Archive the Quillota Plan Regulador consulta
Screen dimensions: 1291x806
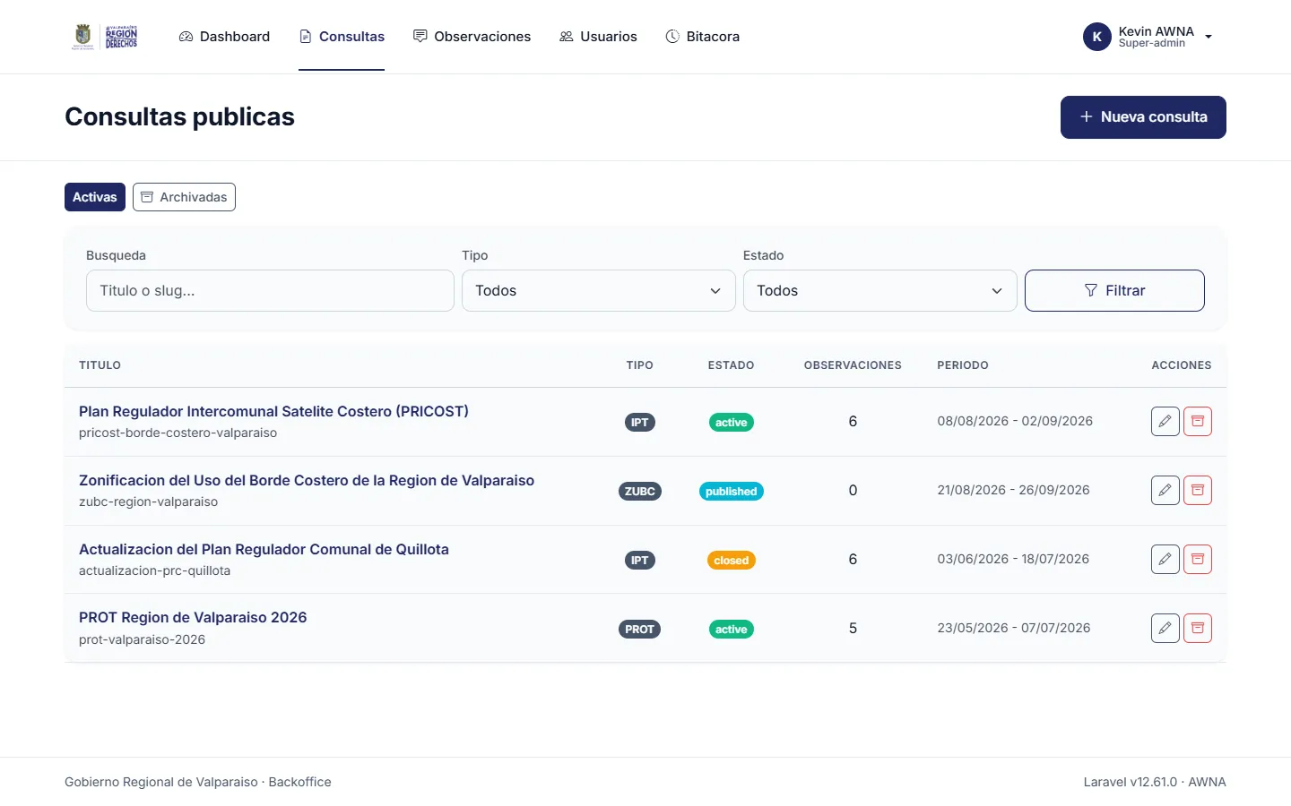[x=1197, y=559]
